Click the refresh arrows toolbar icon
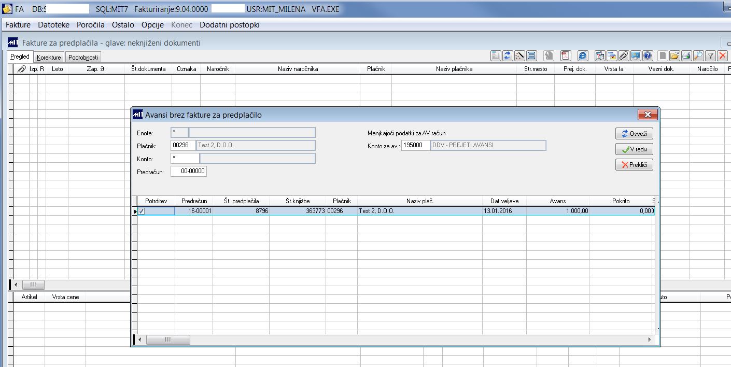The image size is (731, 367). click(x=508, y=55)
